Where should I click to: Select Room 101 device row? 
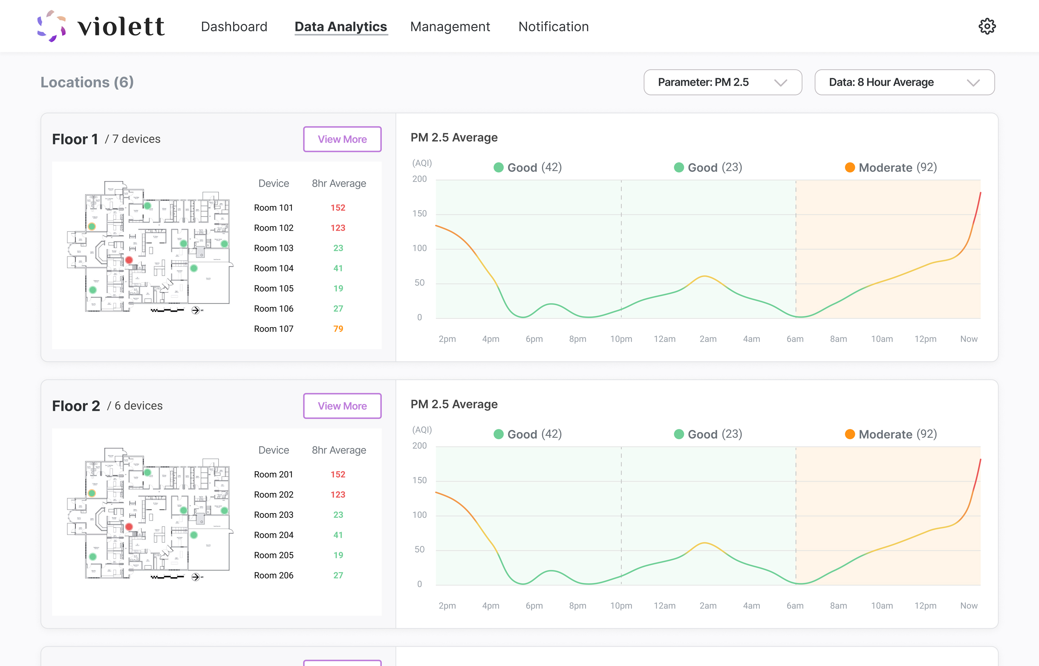[x=273, y=208]
